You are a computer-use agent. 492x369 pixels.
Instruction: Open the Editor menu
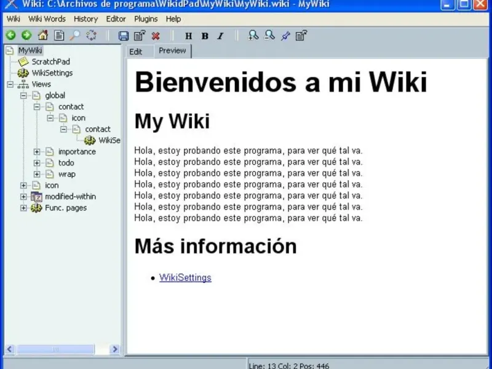pyautogui.click(x=116, y=19)
